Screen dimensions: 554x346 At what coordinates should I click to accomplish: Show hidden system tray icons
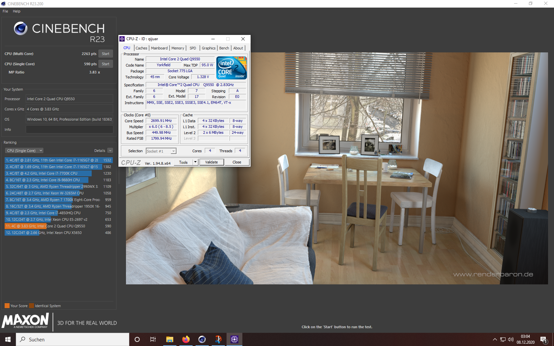point(495,339)
